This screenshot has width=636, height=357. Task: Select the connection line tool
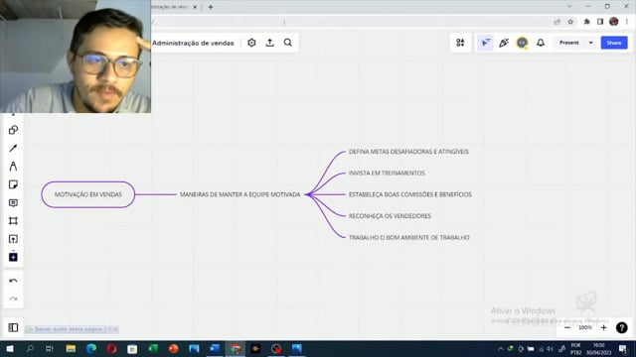pos(13,148)
